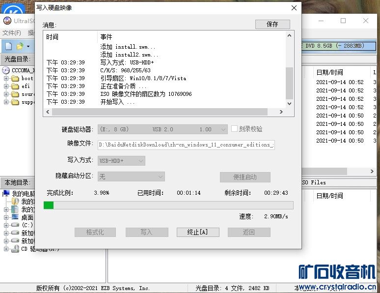Toggle the 刻录校验 checkbox
The image size is (380, 293).
tap(234, 129)
